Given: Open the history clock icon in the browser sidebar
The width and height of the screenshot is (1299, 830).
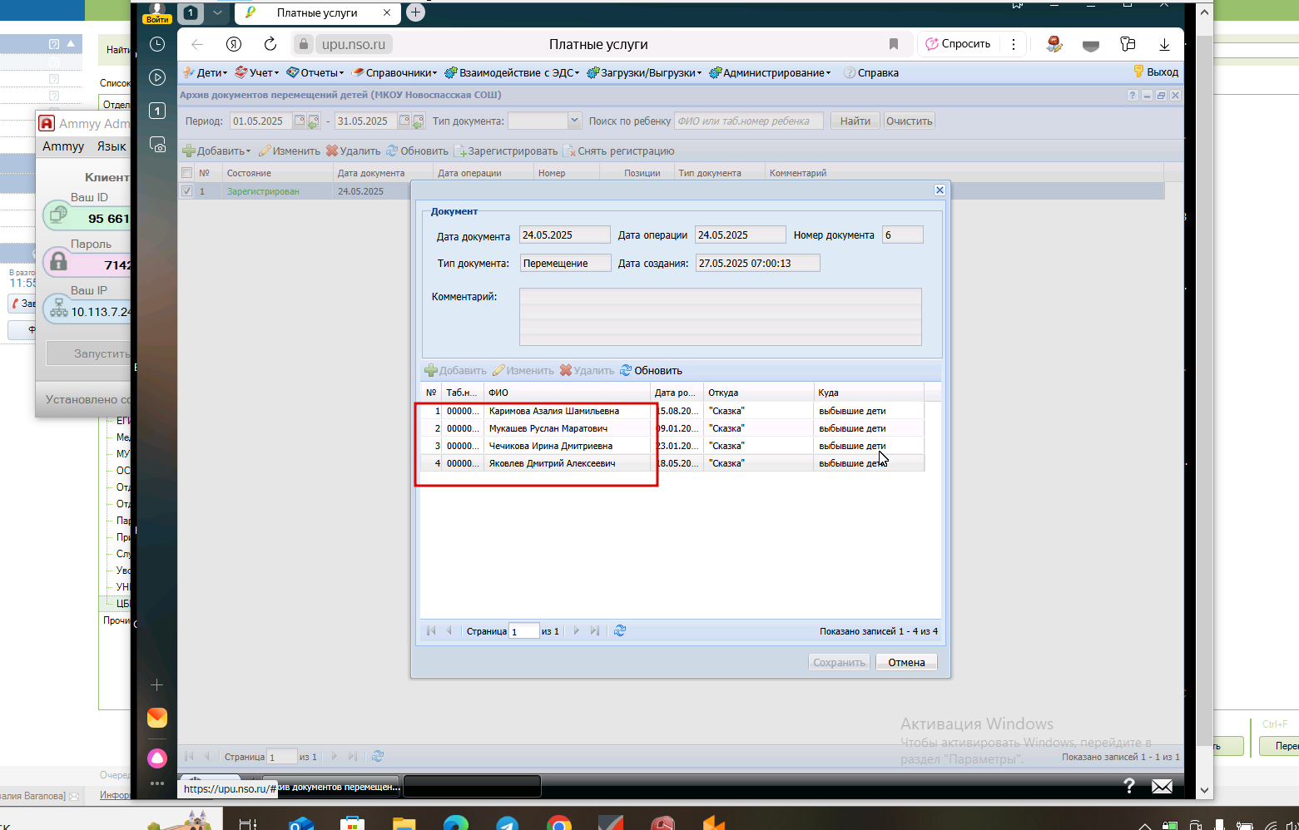Looking at the screenshot, I should coord(157,44).
